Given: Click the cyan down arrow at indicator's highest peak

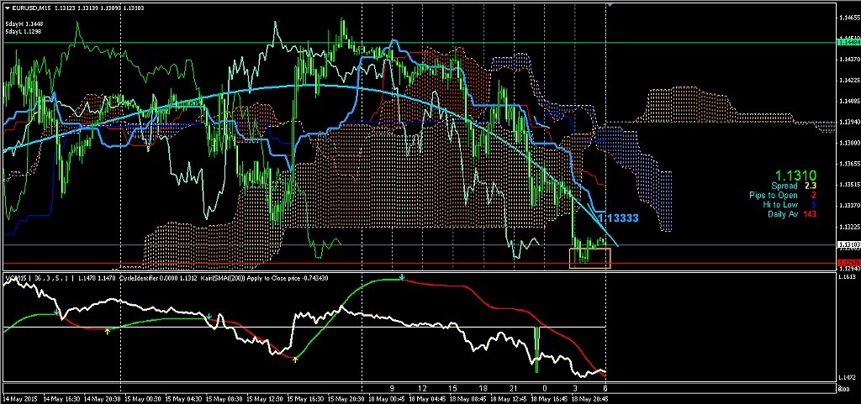Looking at the screenshot, I should (x=402, y=278).
